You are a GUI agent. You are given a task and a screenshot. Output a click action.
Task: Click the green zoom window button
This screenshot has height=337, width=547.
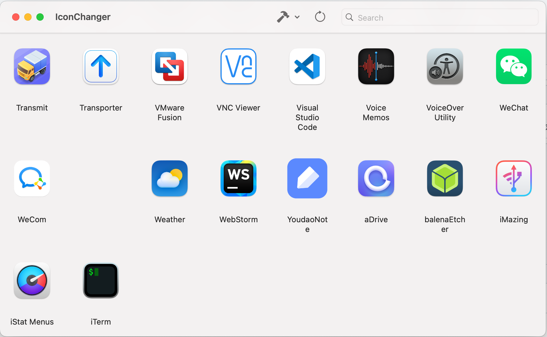pos(40,17)
